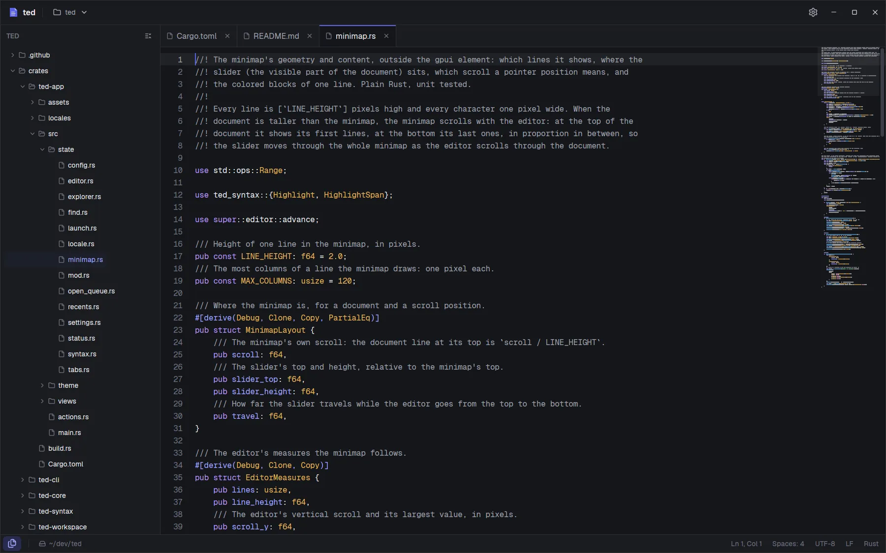This screenshot has height=553, width=886.
Task: Open actions.rs file
Action: (x=81, y=417)
